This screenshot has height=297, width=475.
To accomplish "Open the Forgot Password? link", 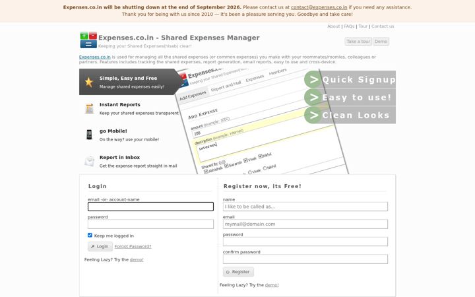I will pos(133,246).
